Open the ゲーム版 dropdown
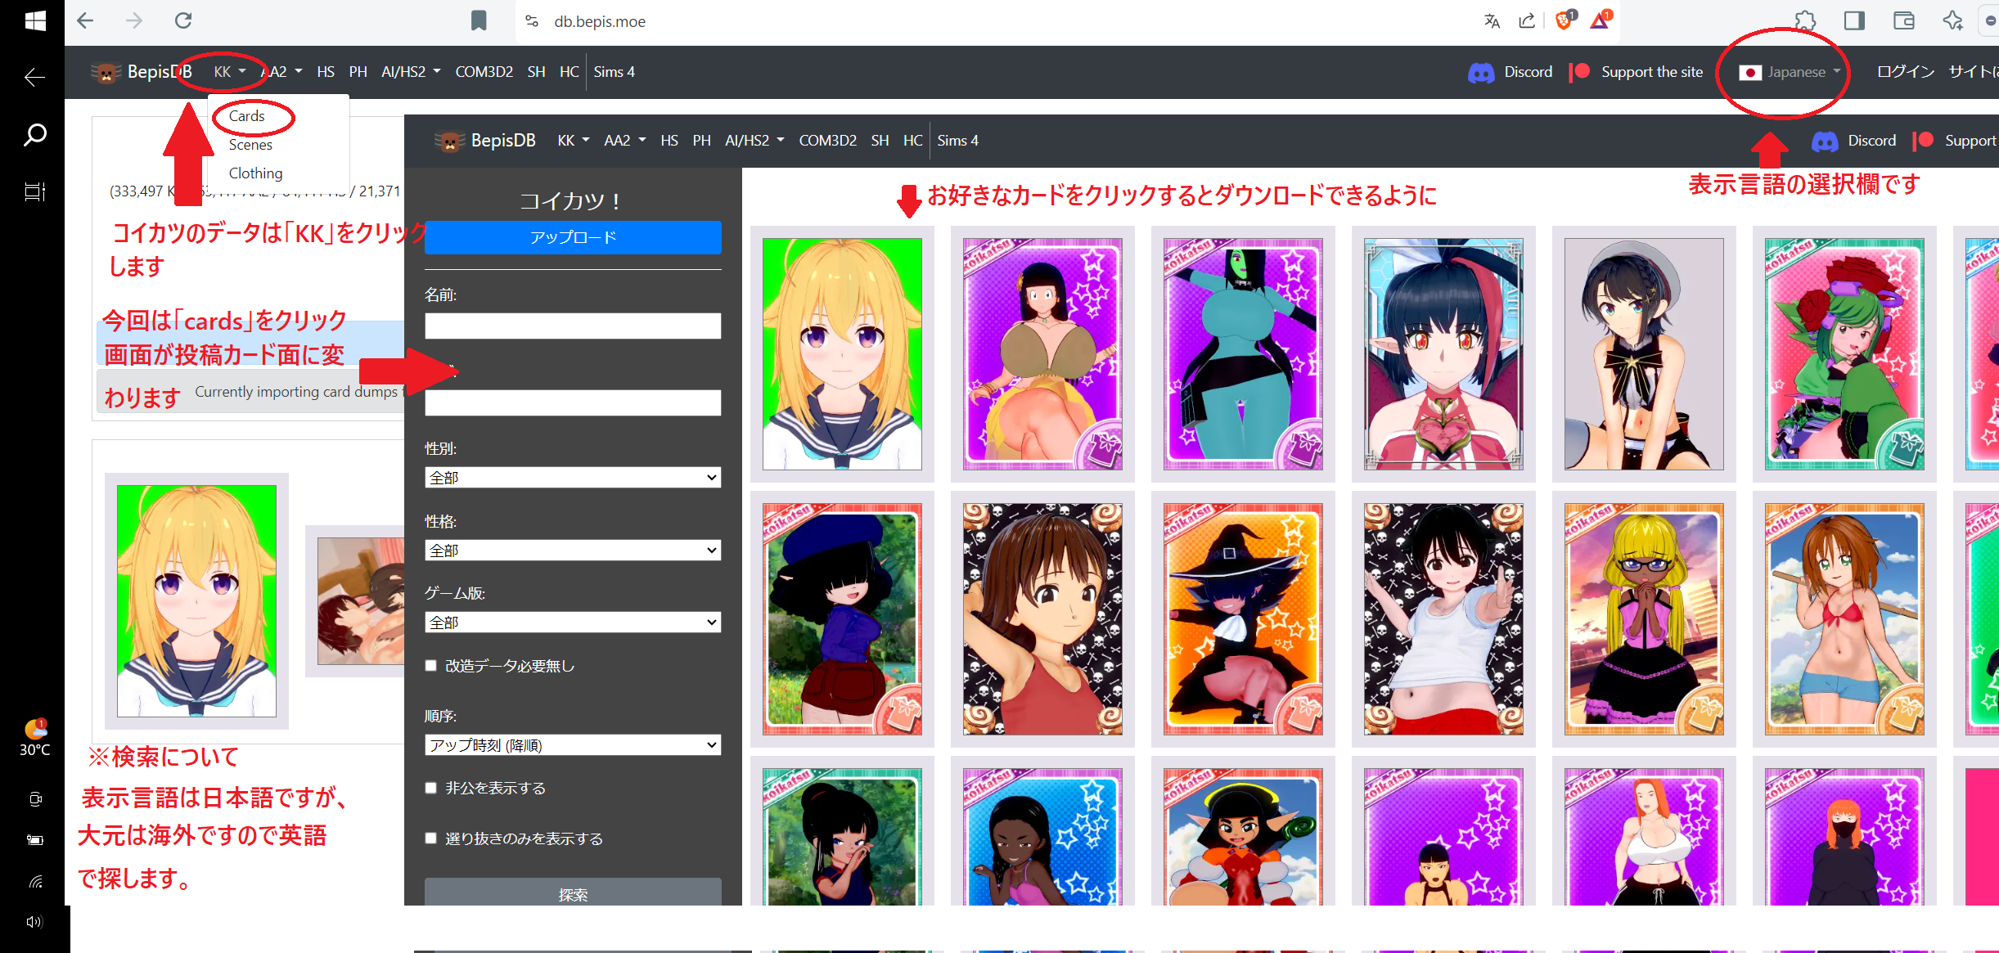The width and height of the screenshot is (1999, 953). 573,623
